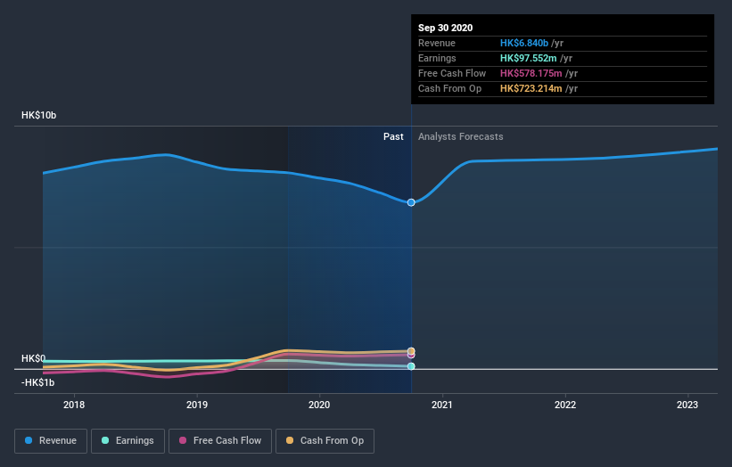This screenshot has height=467, width=732.
Task: Click the HK$97.552m earnings value in tooltip
Action: [528, 58]
